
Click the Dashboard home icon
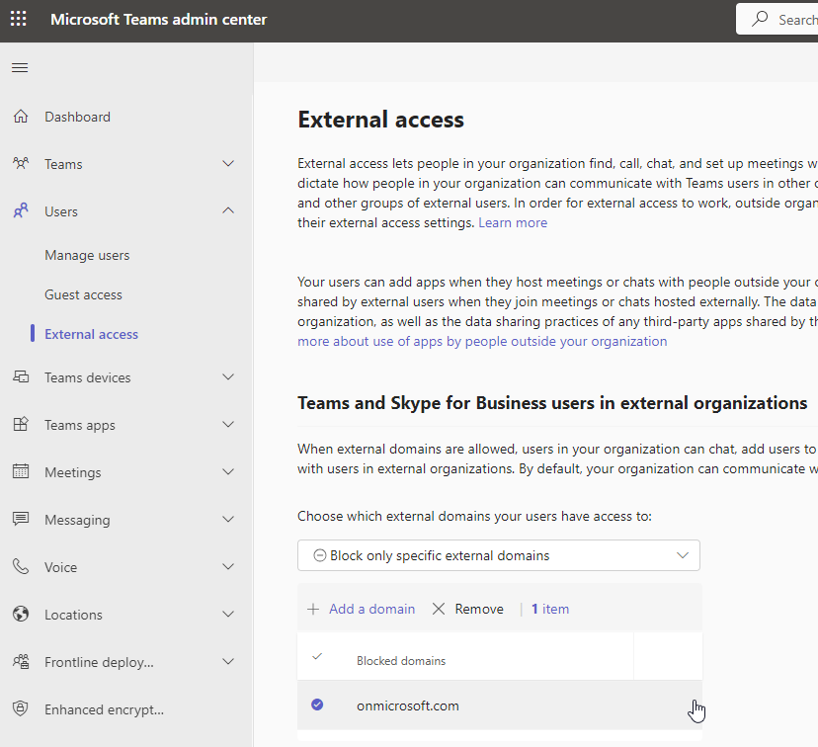coord(21,117)
